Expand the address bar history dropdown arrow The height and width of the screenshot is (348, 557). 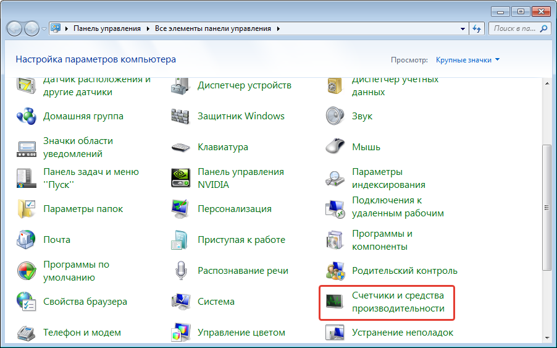click(463, 28)
